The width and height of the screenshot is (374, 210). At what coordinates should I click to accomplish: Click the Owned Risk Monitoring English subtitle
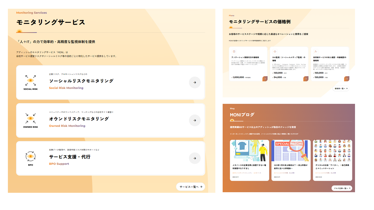(x=67, y=126)
